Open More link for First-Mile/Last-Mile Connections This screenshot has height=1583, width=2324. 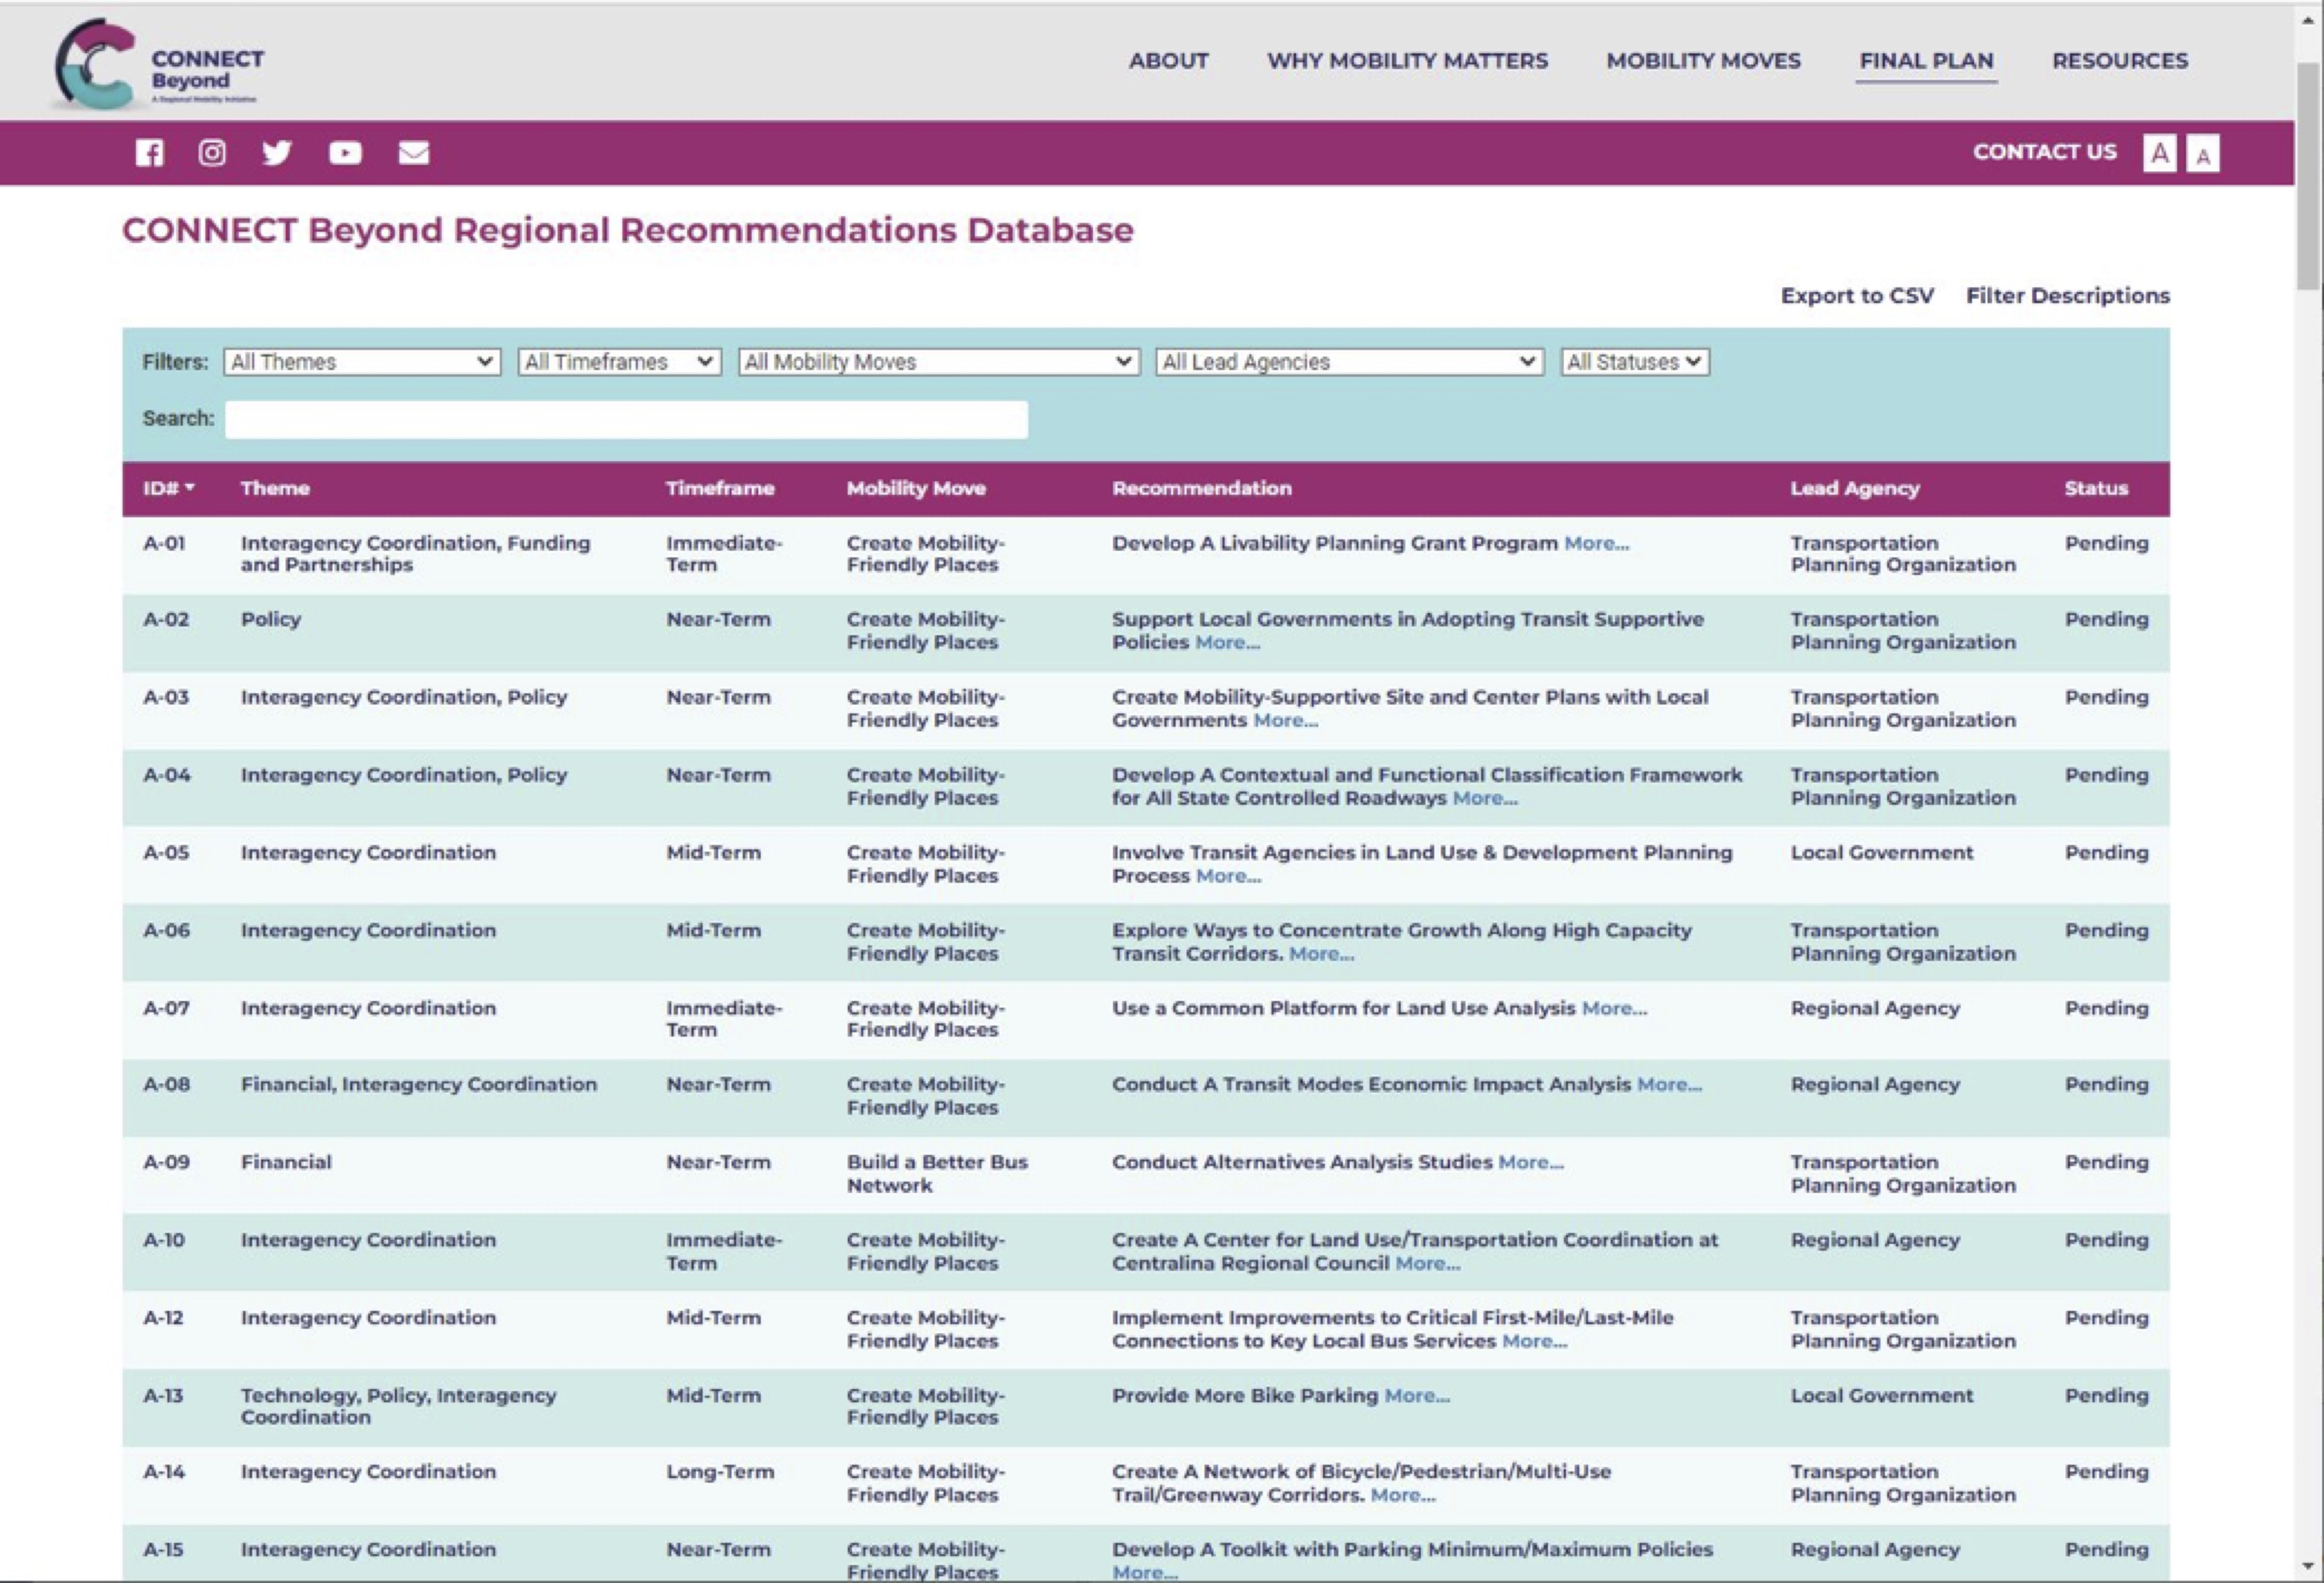(1534, 1342)
